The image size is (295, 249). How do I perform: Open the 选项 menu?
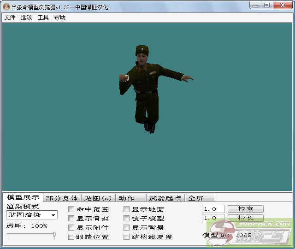click(x=26, y=18)
